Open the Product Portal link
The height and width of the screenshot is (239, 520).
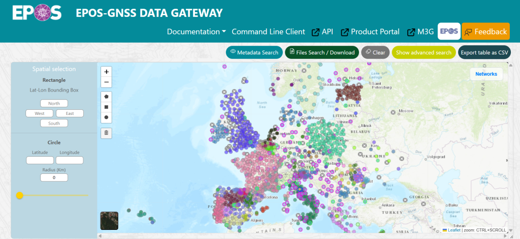370,32
